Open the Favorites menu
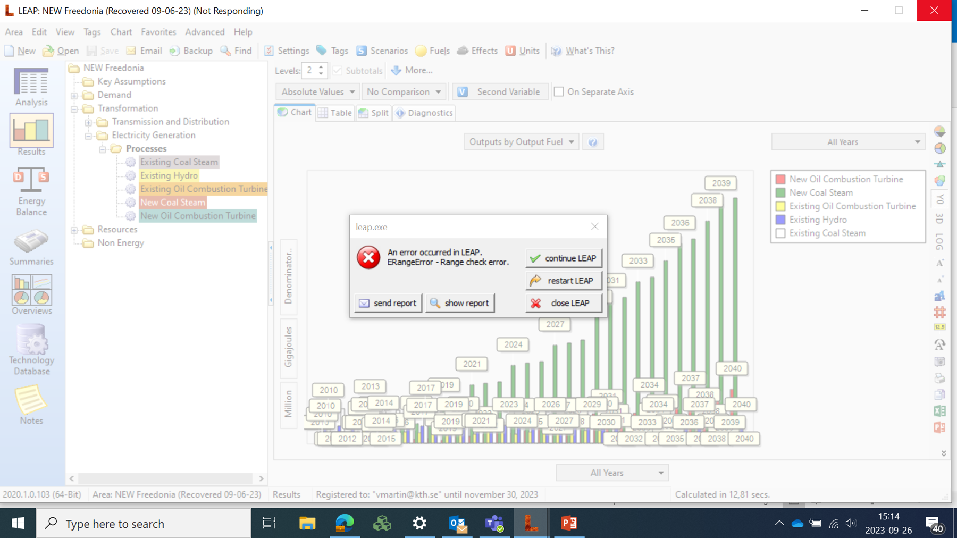Image resolution: width=957 pixels, height=538 pixels. pyautogui.click(x=158, y=32)
